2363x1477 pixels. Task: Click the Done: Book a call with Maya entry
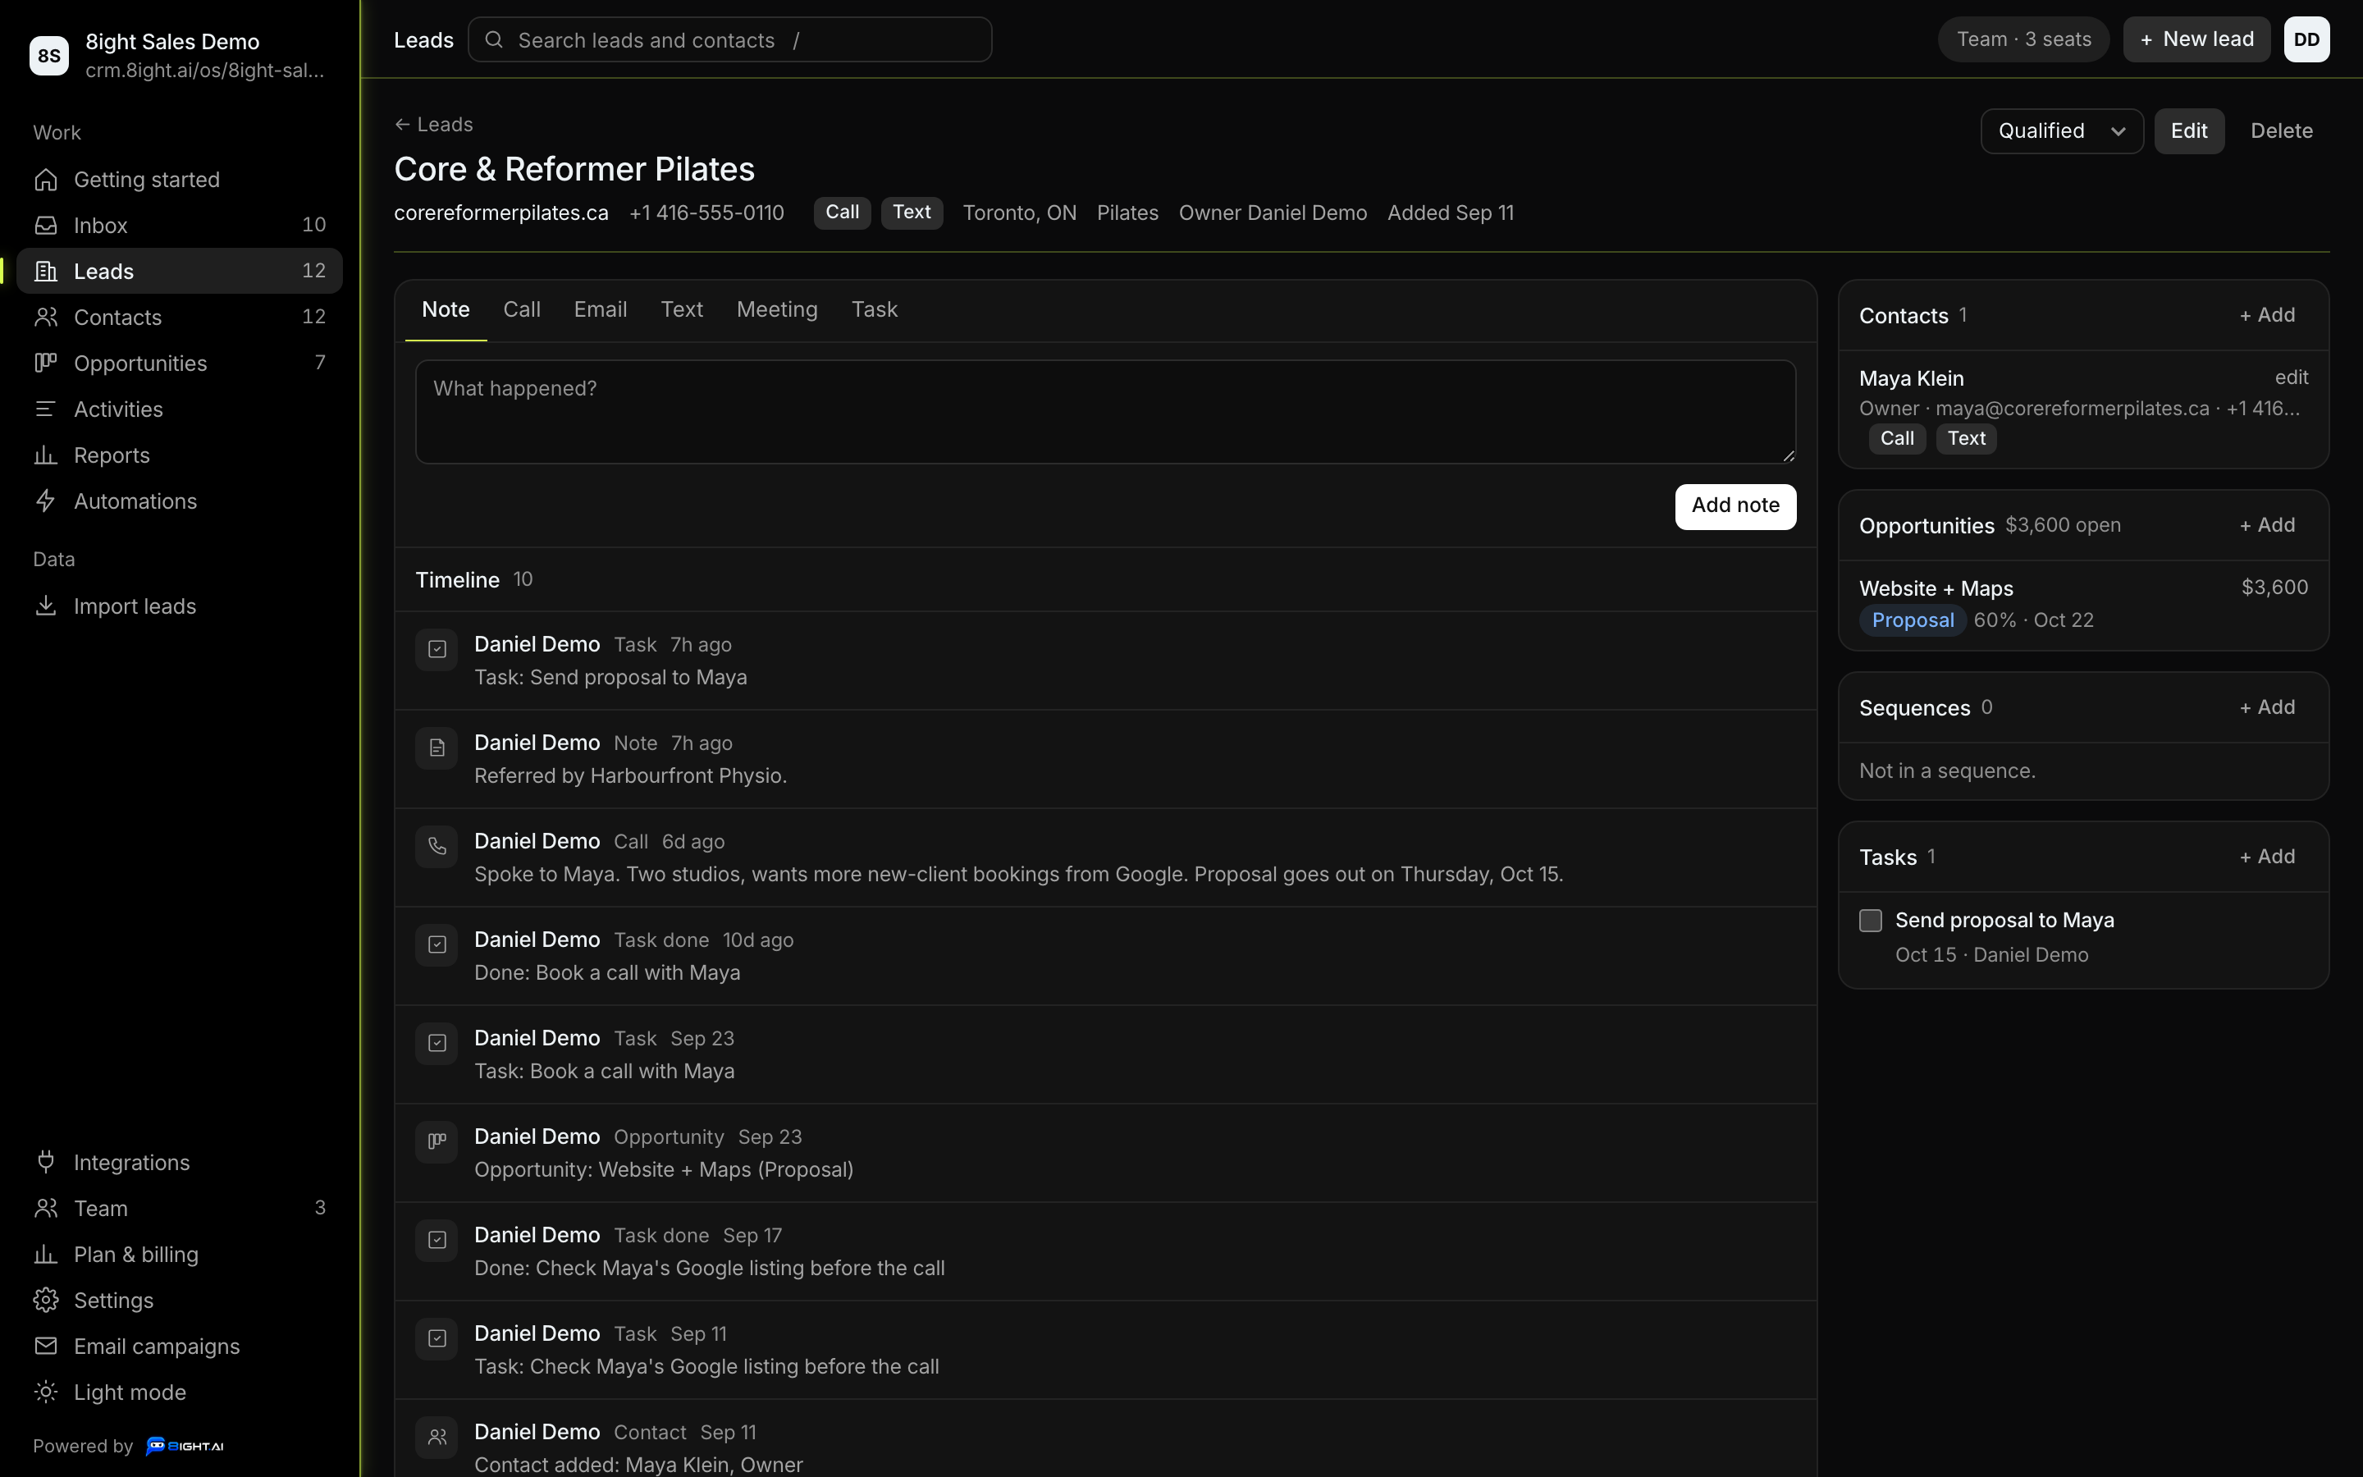coord(1105,956)
